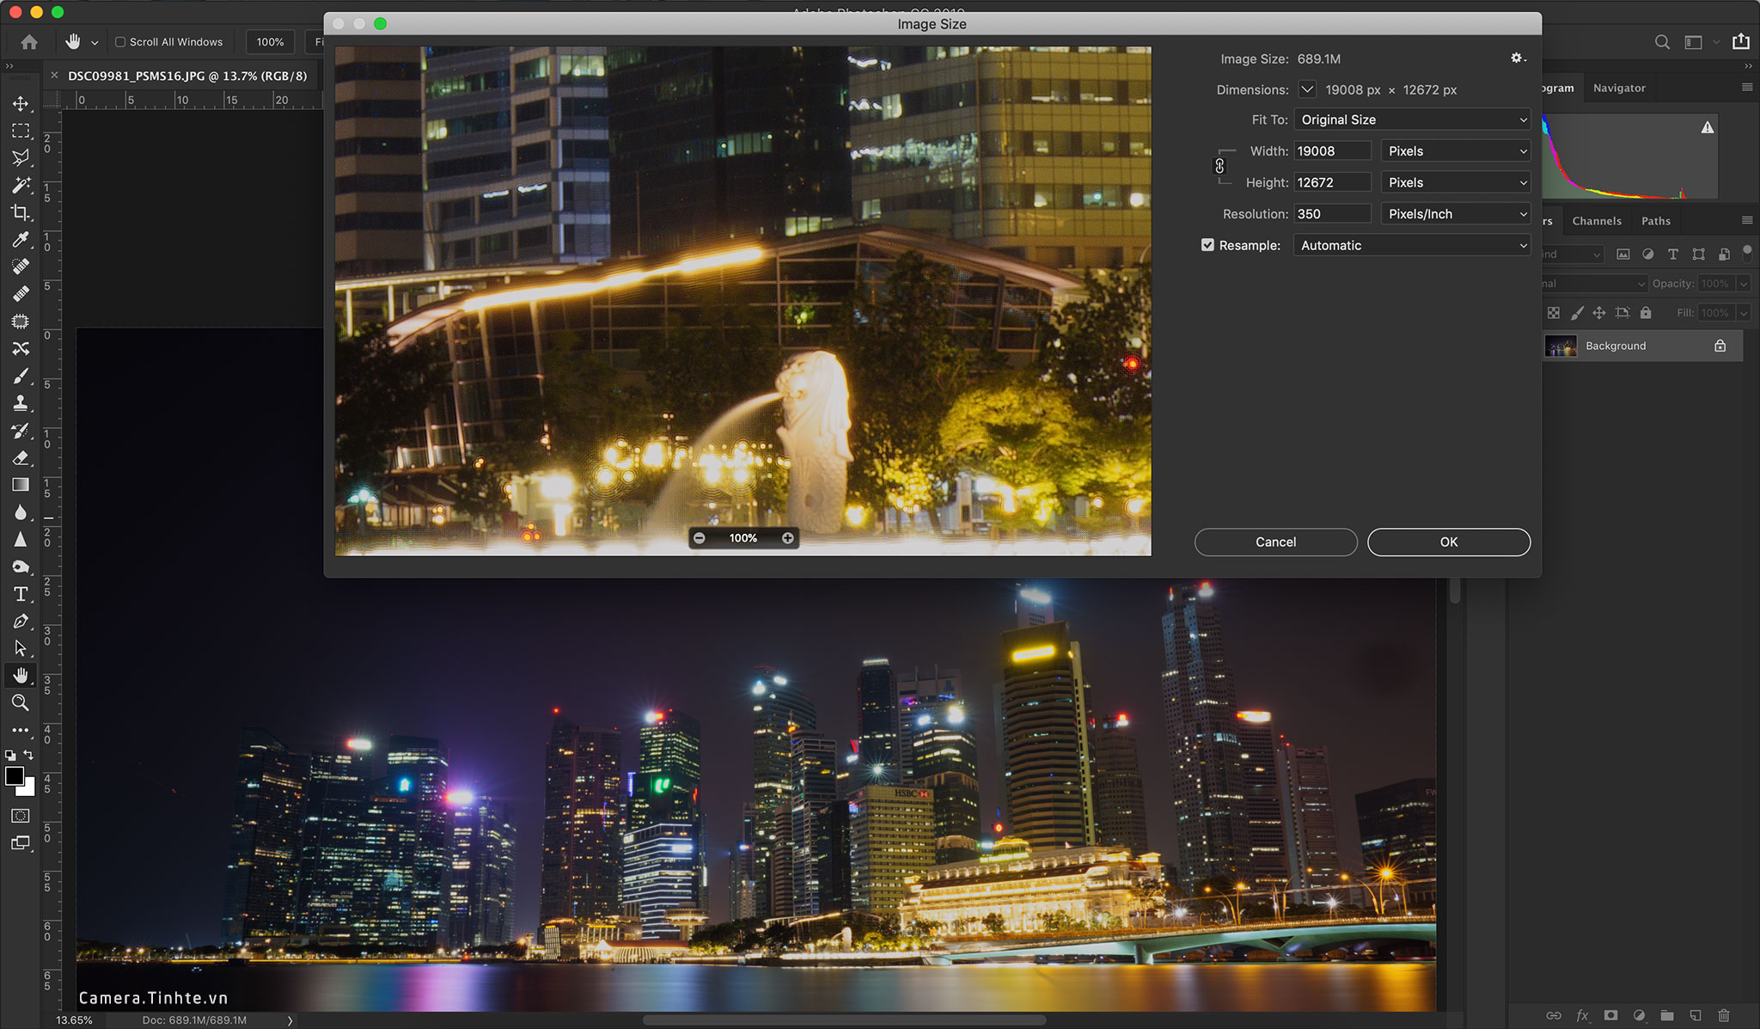
Task: Go to Photoshop Home screen
Action: [29, 41]
